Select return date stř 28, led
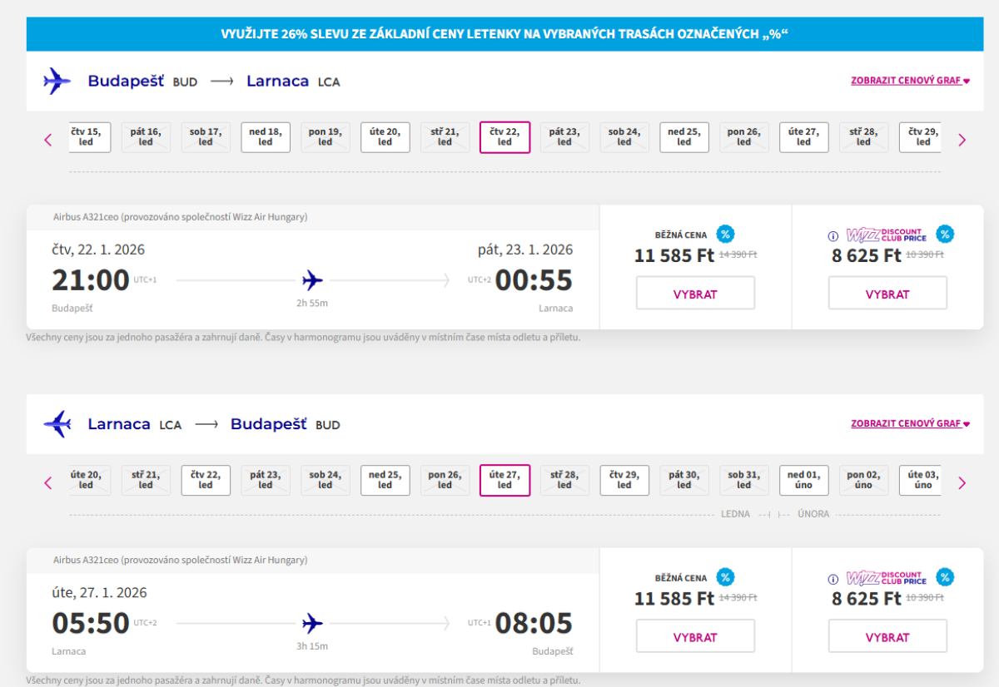 tap(564, 480)
